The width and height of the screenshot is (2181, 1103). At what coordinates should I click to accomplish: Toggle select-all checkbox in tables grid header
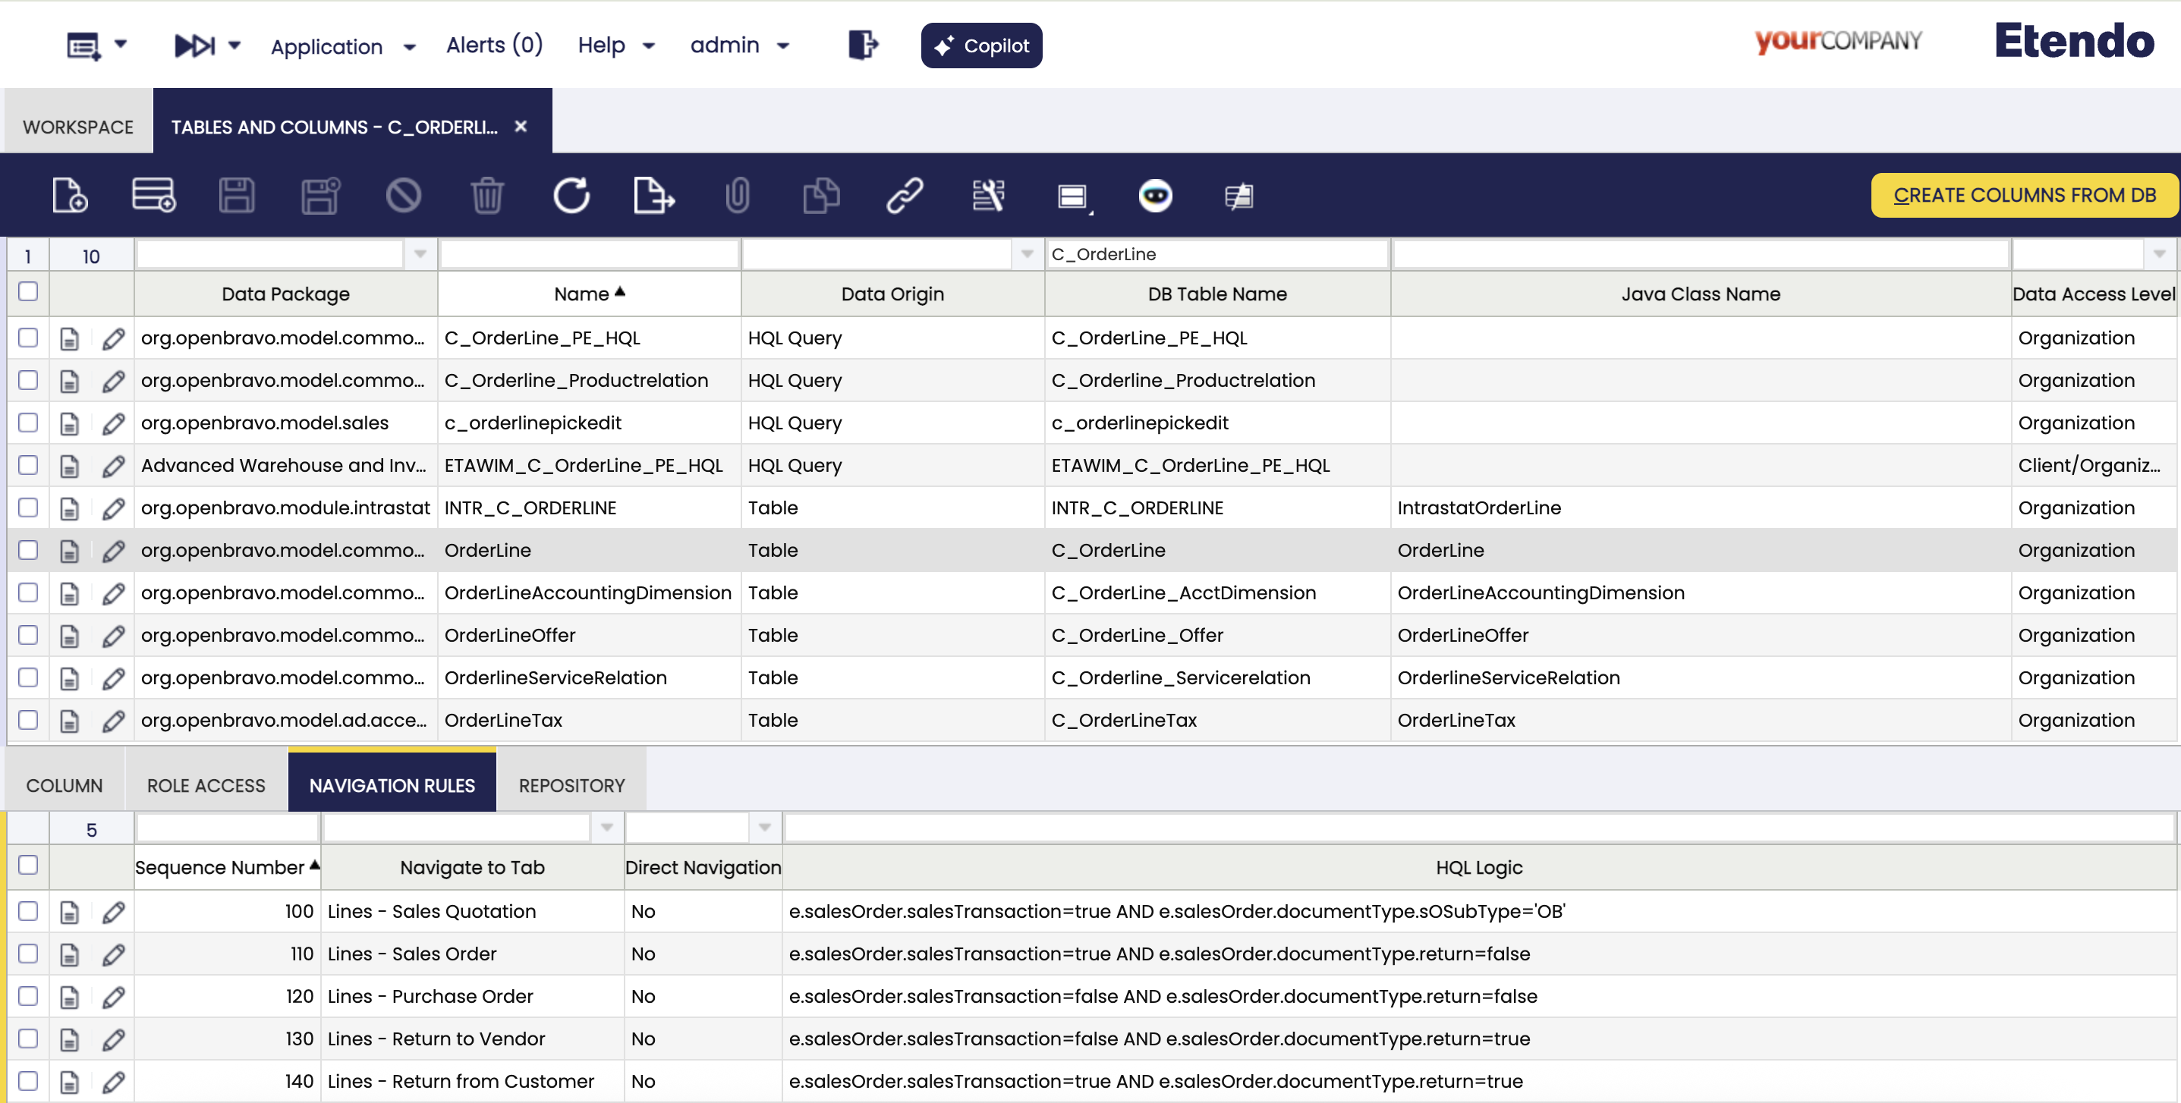coord(28,292)
